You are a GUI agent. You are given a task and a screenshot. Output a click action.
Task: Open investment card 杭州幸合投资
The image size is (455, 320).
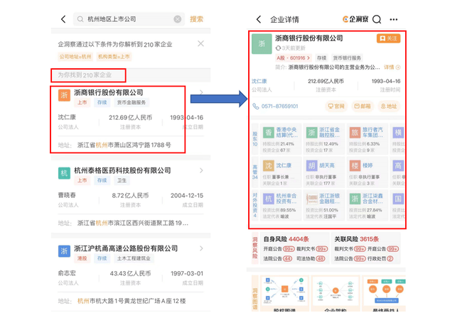click(x=281, y=205)
